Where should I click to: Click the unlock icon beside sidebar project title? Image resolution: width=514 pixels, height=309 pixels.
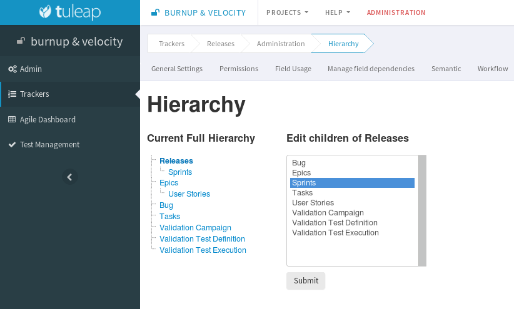pos(21,41)
